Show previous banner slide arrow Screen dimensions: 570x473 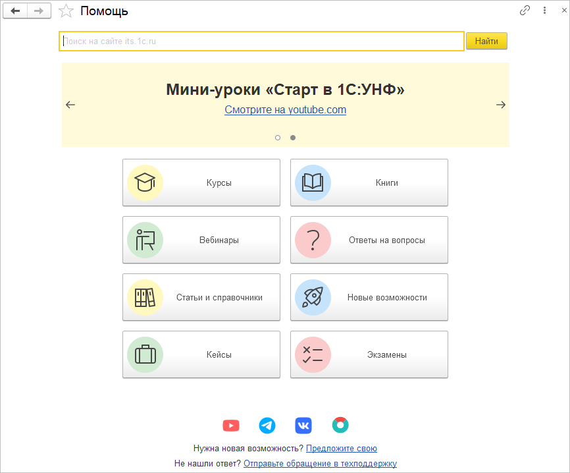(70, 105)
